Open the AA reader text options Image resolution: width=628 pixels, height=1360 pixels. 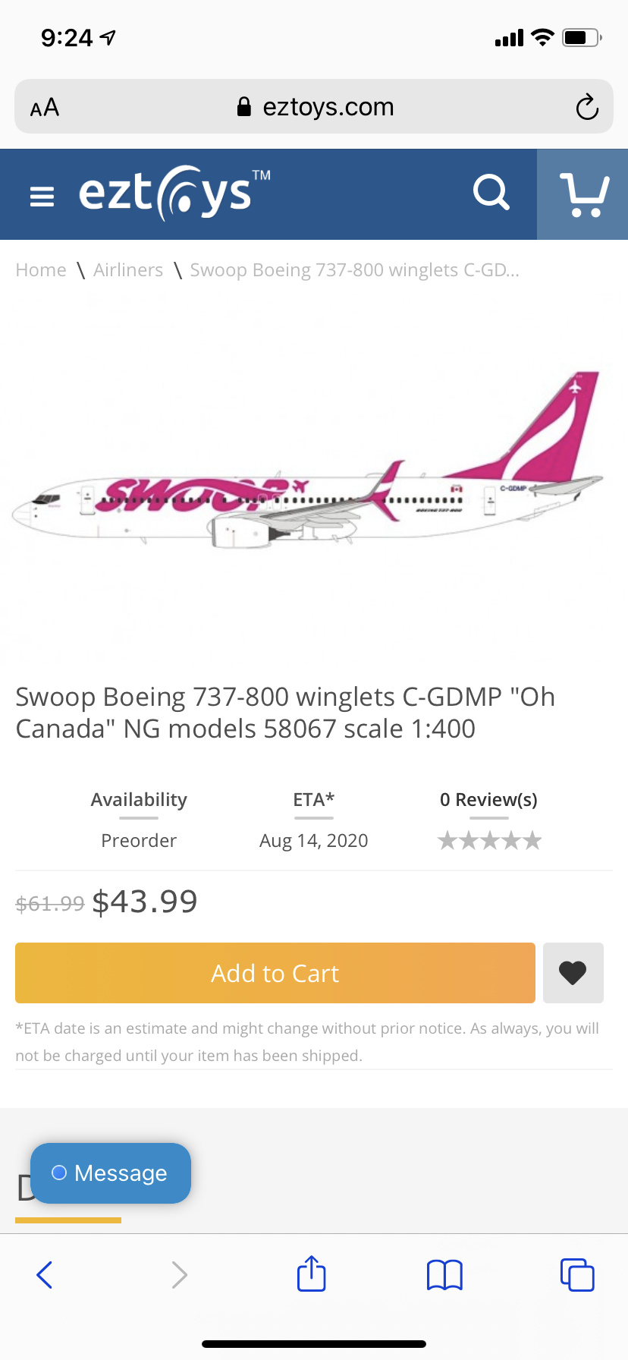point(45,107)
